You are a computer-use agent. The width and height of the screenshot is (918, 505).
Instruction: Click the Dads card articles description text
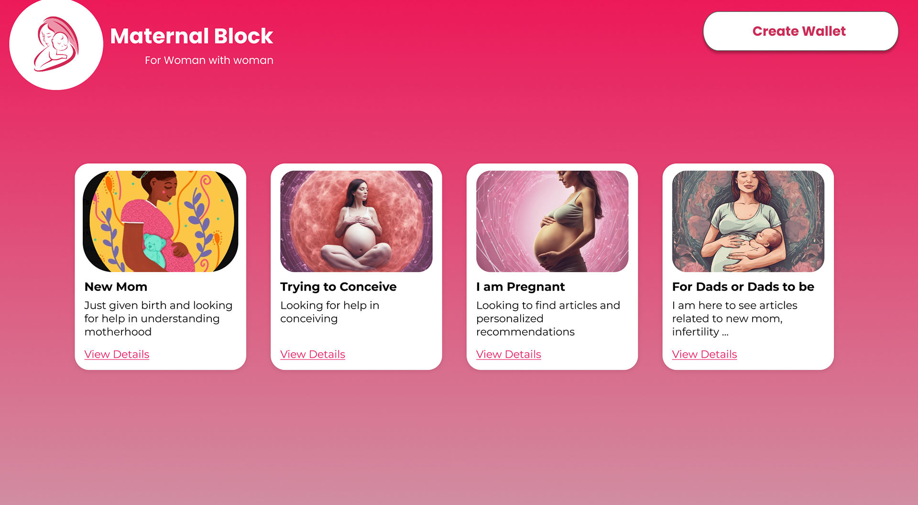pos(735,318)
